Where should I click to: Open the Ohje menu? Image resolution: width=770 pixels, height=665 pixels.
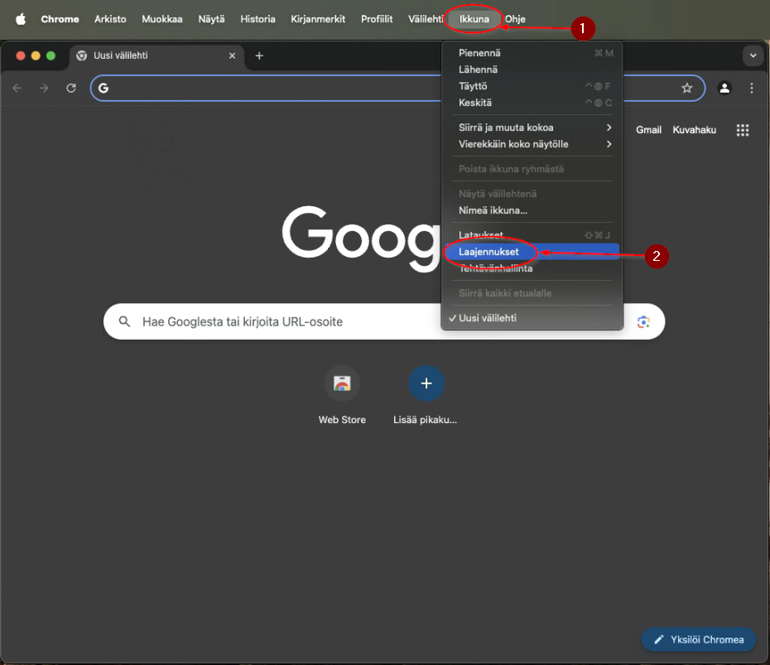point(515,19)
